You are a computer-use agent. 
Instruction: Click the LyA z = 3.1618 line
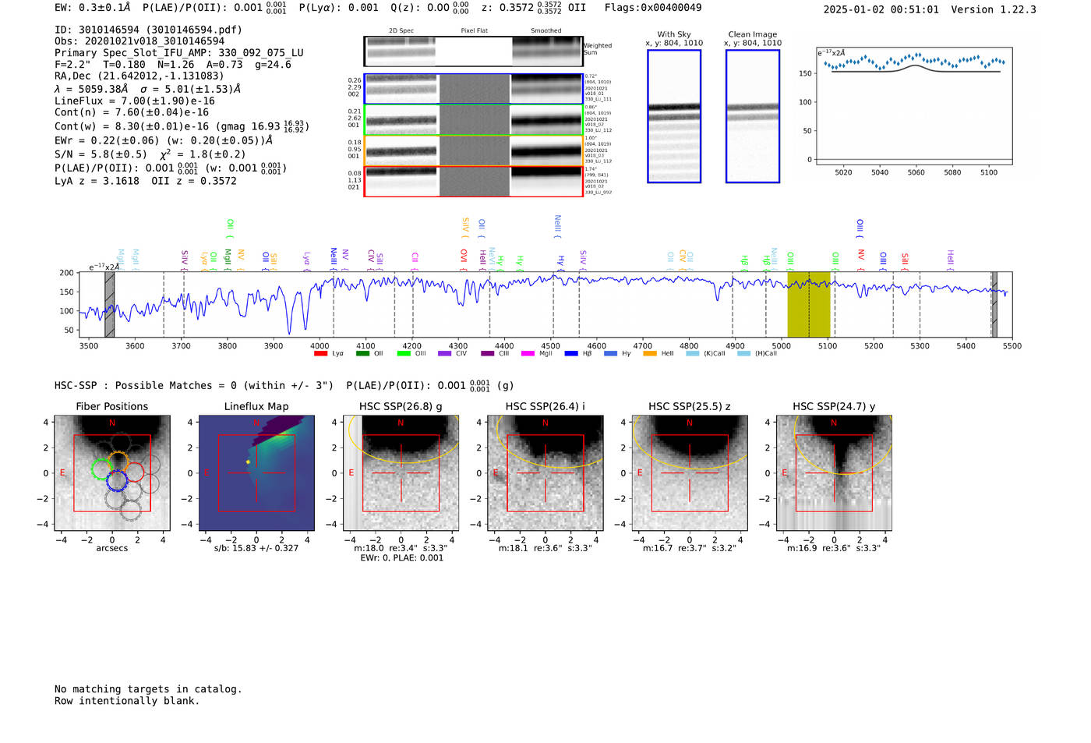pyautogui.click(x=146, y=181)
